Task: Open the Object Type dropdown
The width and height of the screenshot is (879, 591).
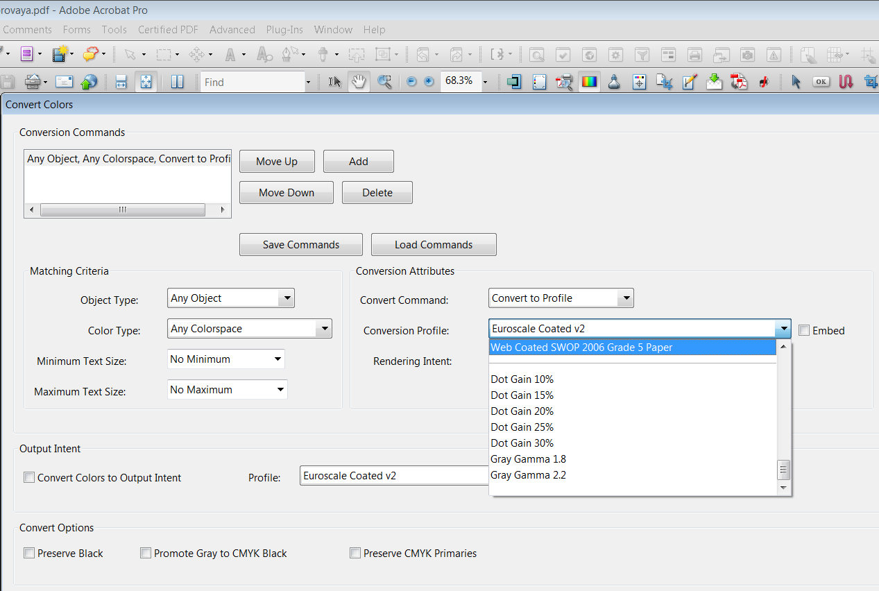Action: (231, 298)
